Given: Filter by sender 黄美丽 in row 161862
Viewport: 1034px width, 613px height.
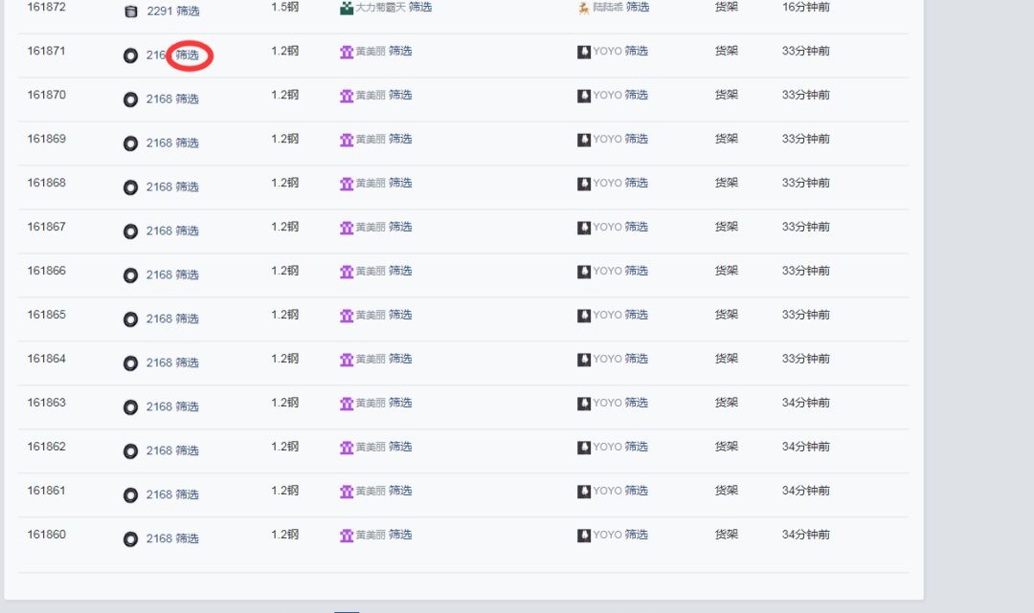Looking at the screenshot, I should coord(400,447).
